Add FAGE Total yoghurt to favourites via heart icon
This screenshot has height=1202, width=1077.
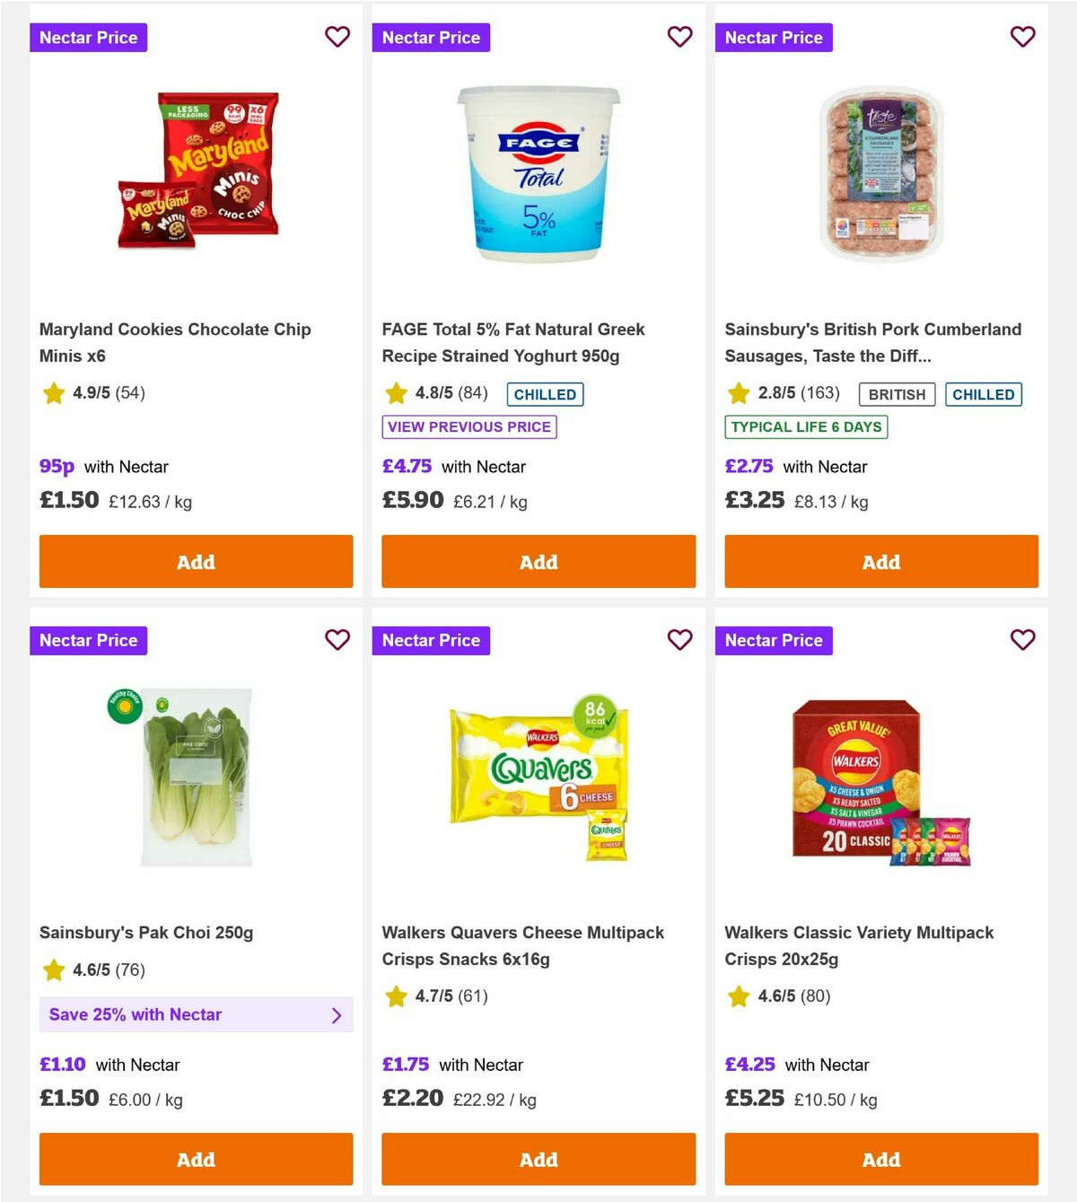click(x=680, y=37)
